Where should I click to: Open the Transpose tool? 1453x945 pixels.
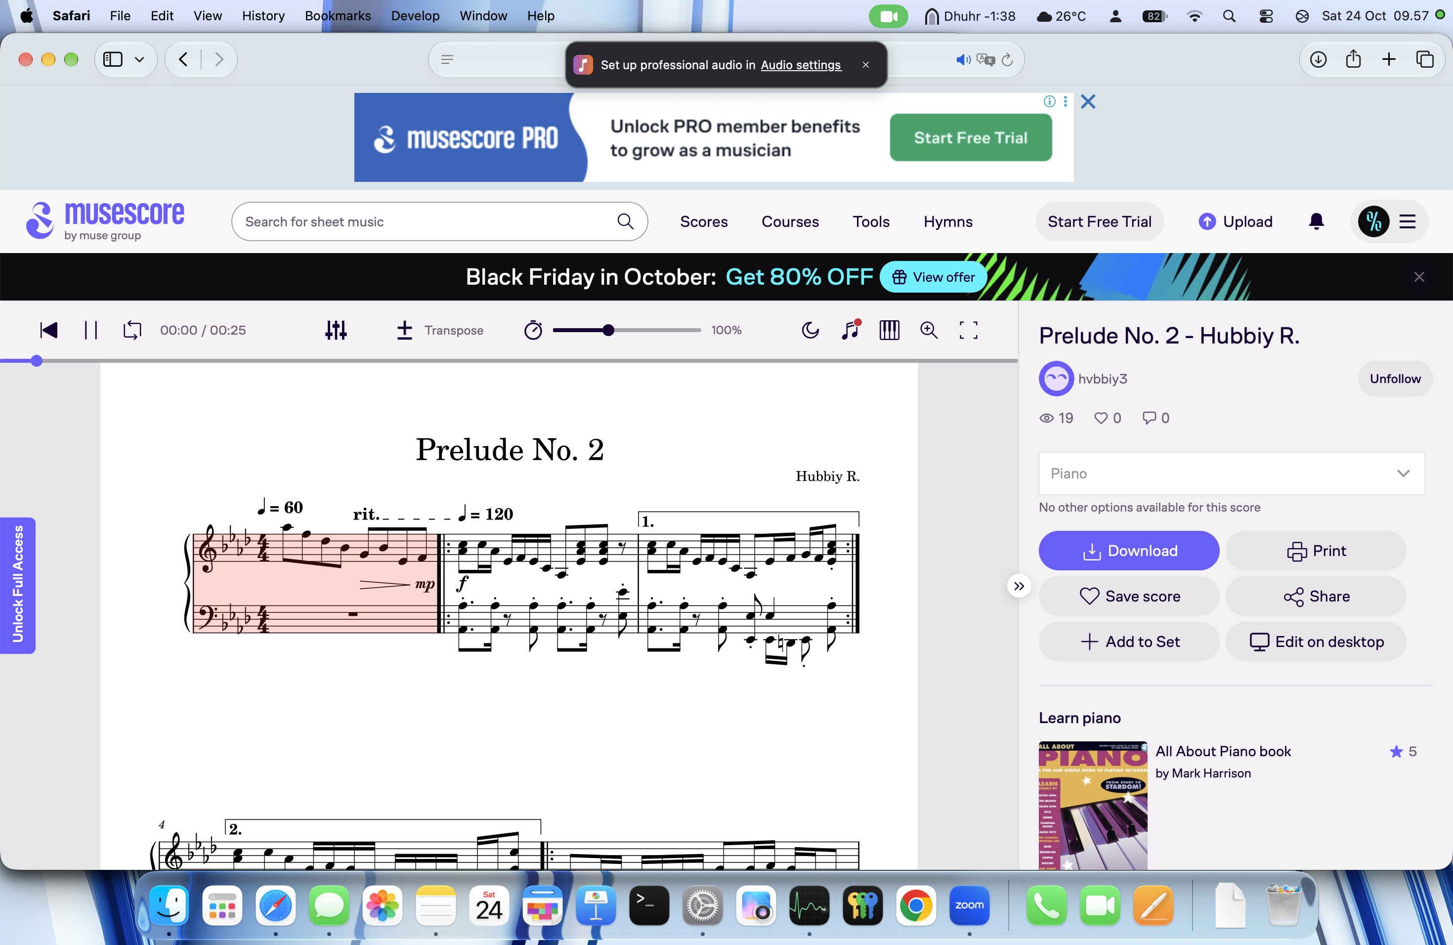click(439, 330)
